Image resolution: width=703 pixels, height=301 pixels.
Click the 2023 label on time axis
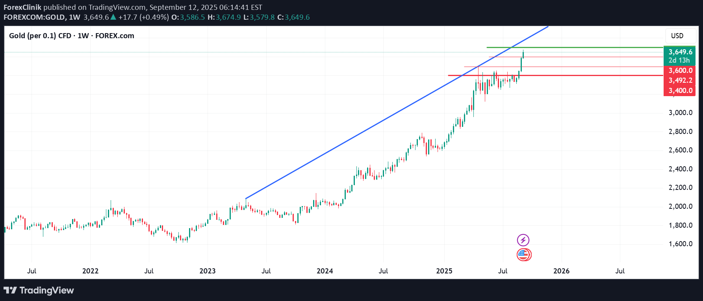point(207,271)
